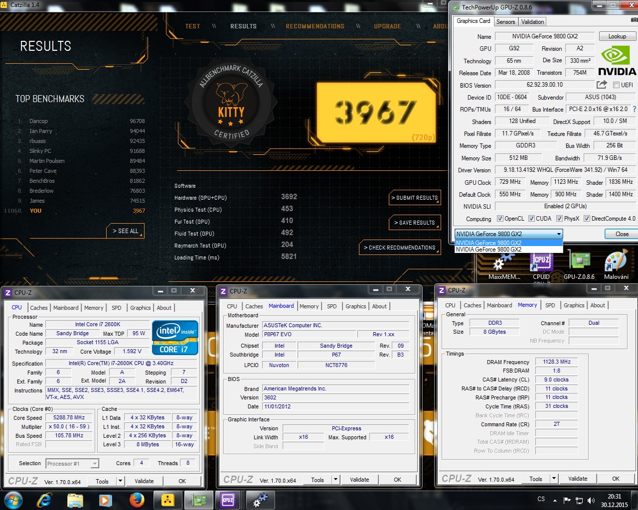Click Dancop in top benchmarks list

38,121
